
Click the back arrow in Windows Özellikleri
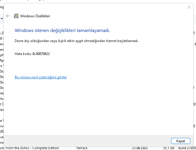[x=8, y=16]
